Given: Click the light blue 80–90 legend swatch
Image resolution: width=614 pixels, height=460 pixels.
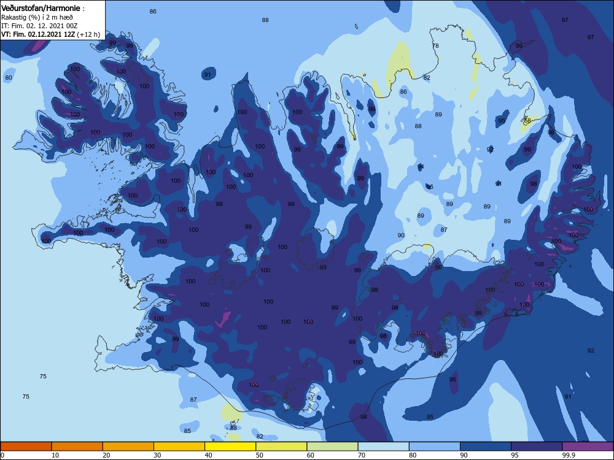Looking at the screenshot, I should 435,447.
